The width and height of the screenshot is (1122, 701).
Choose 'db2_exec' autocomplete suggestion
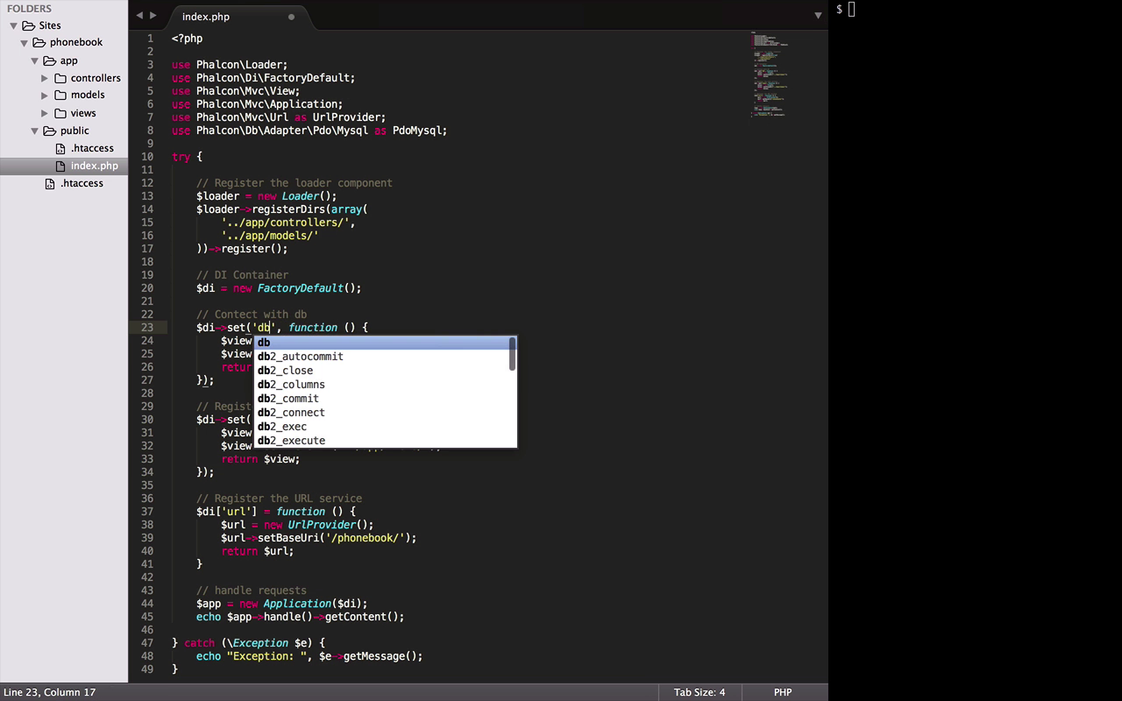(x=382, y=427)
